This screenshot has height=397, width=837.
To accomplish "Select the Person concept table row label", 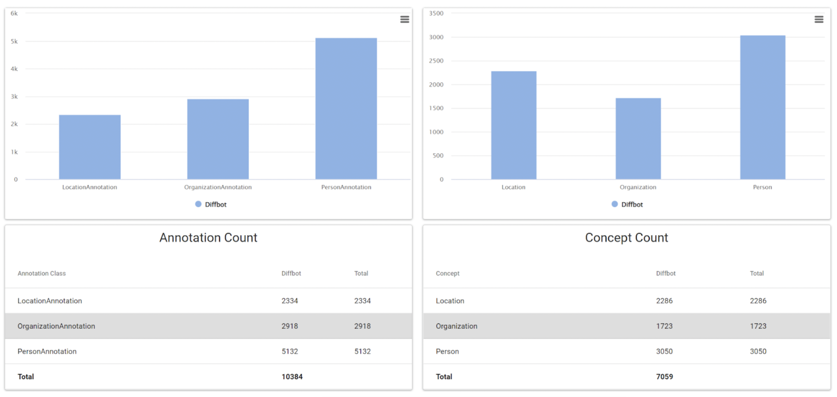I will pos(447,351).
